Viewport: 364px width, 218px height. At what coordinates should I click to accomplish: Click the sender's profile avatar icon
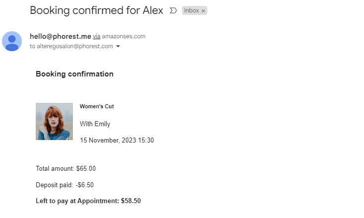pyautogui.click(x=12, y=41)
